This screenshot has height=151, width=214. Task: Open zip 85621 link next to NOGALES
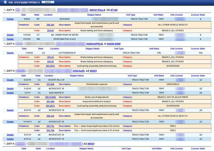[93, 71]
